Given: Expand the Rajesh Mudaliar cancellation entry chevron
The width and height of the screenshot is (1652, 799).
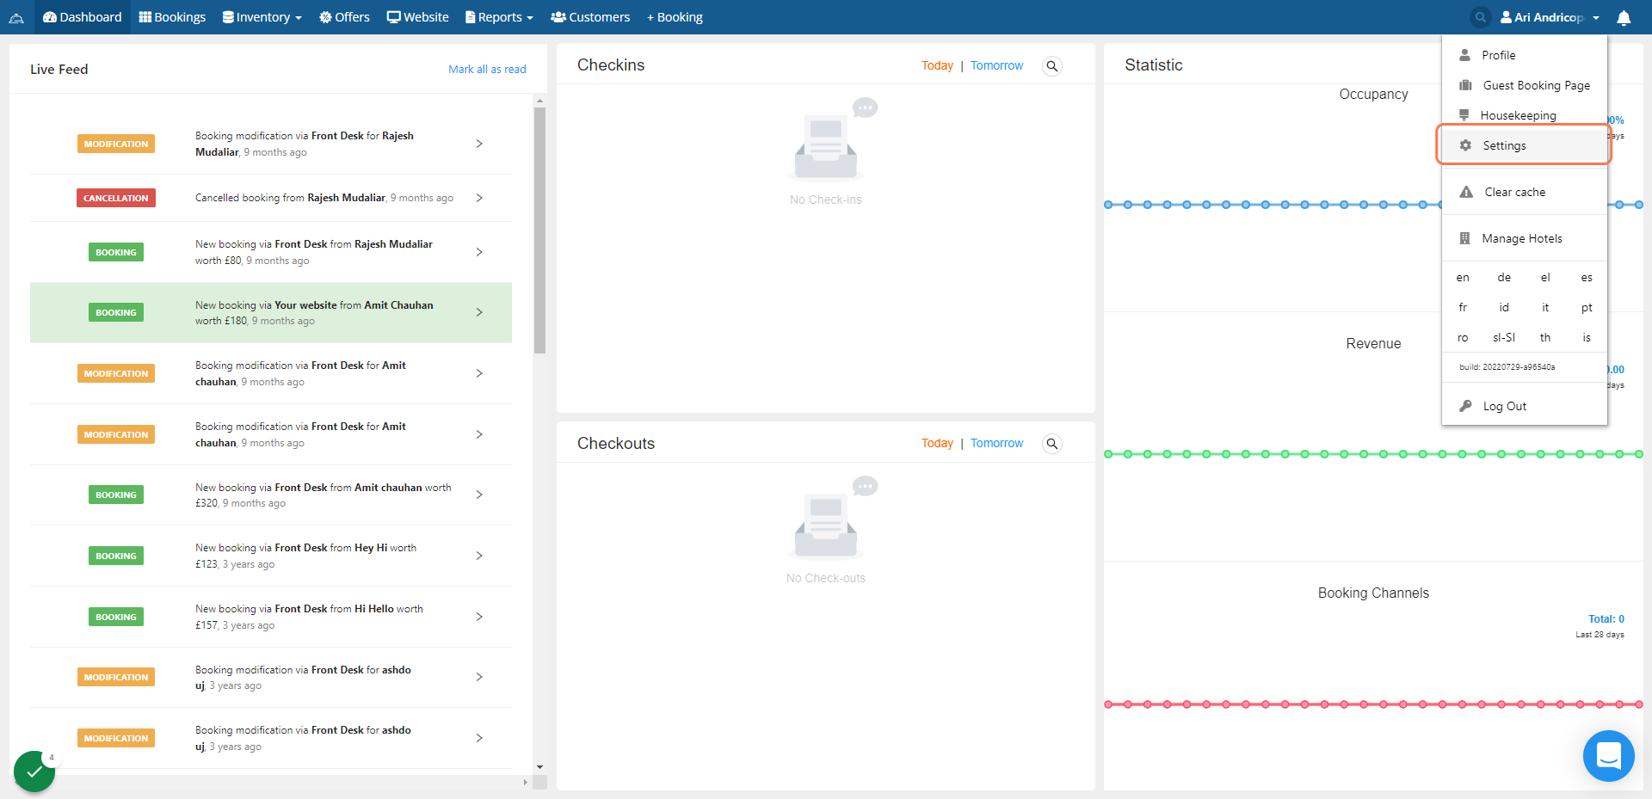Looking at the screenshot, I should (x=479, y=198).
